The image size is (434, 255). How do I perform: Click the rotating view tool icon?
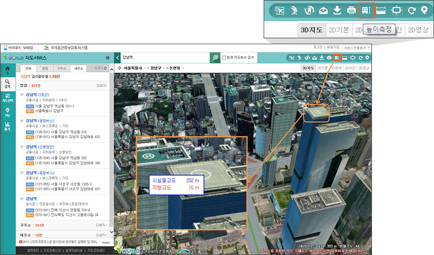click(307, 58)
